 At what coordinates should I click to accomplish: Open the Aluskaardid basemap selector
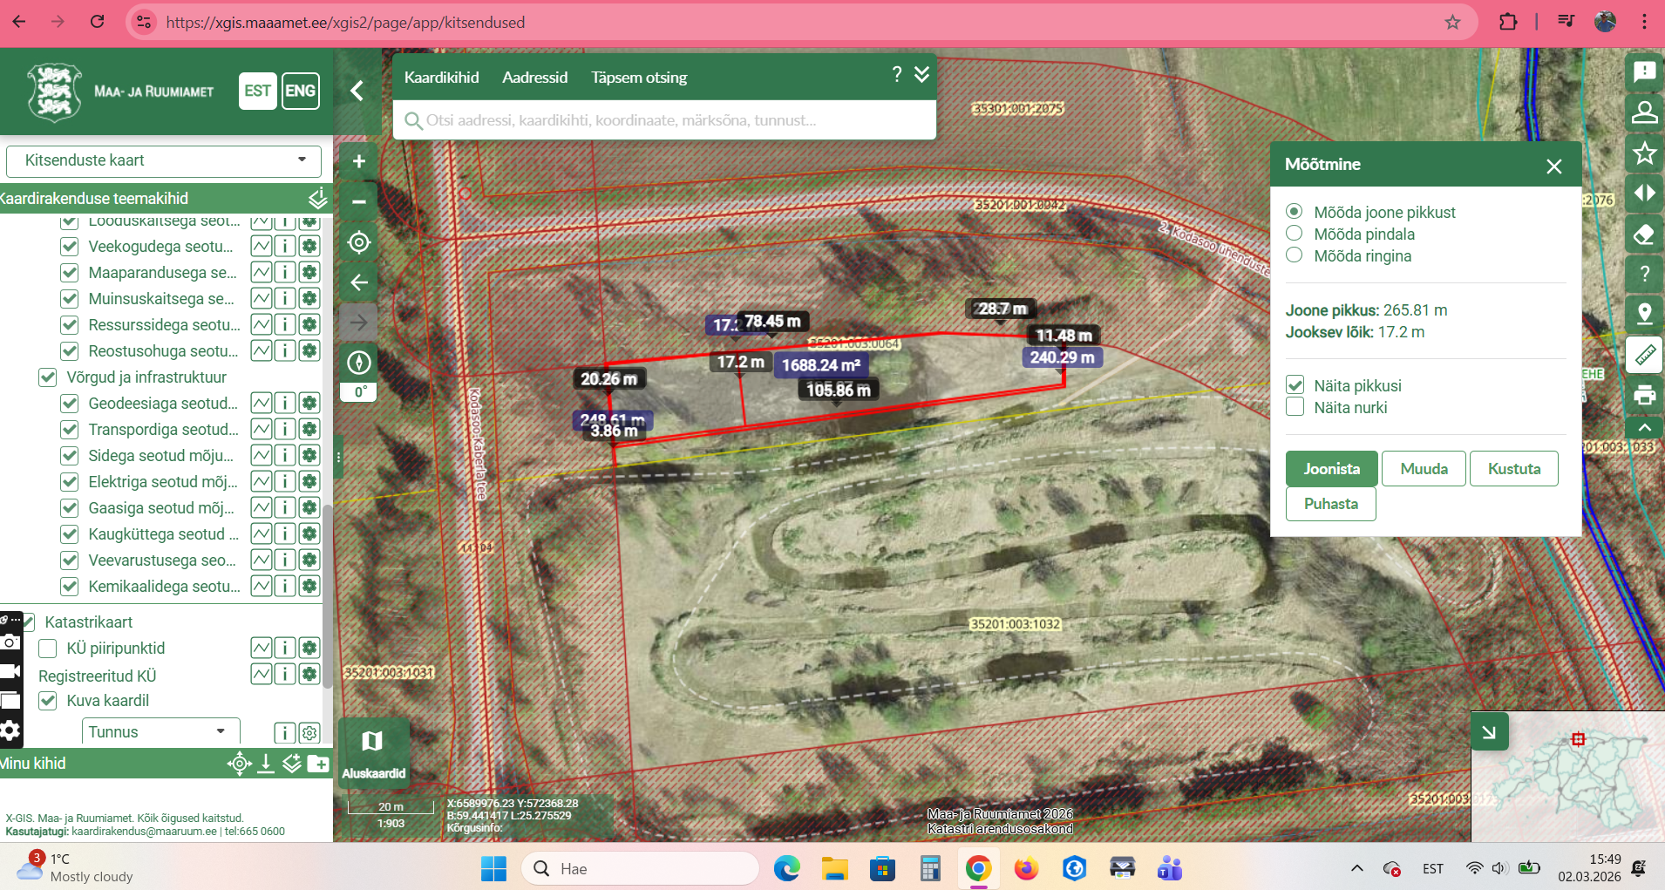[x=373, y=752]
